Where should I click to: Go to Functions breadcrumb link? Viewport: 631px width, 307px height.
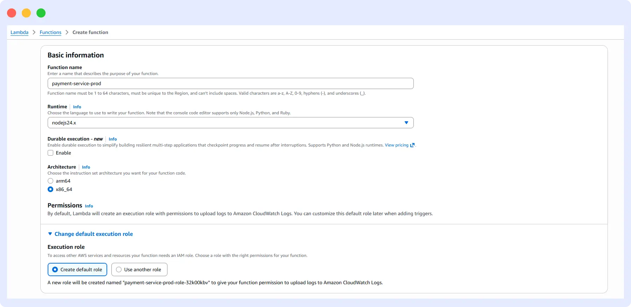(x=50, y=32)
